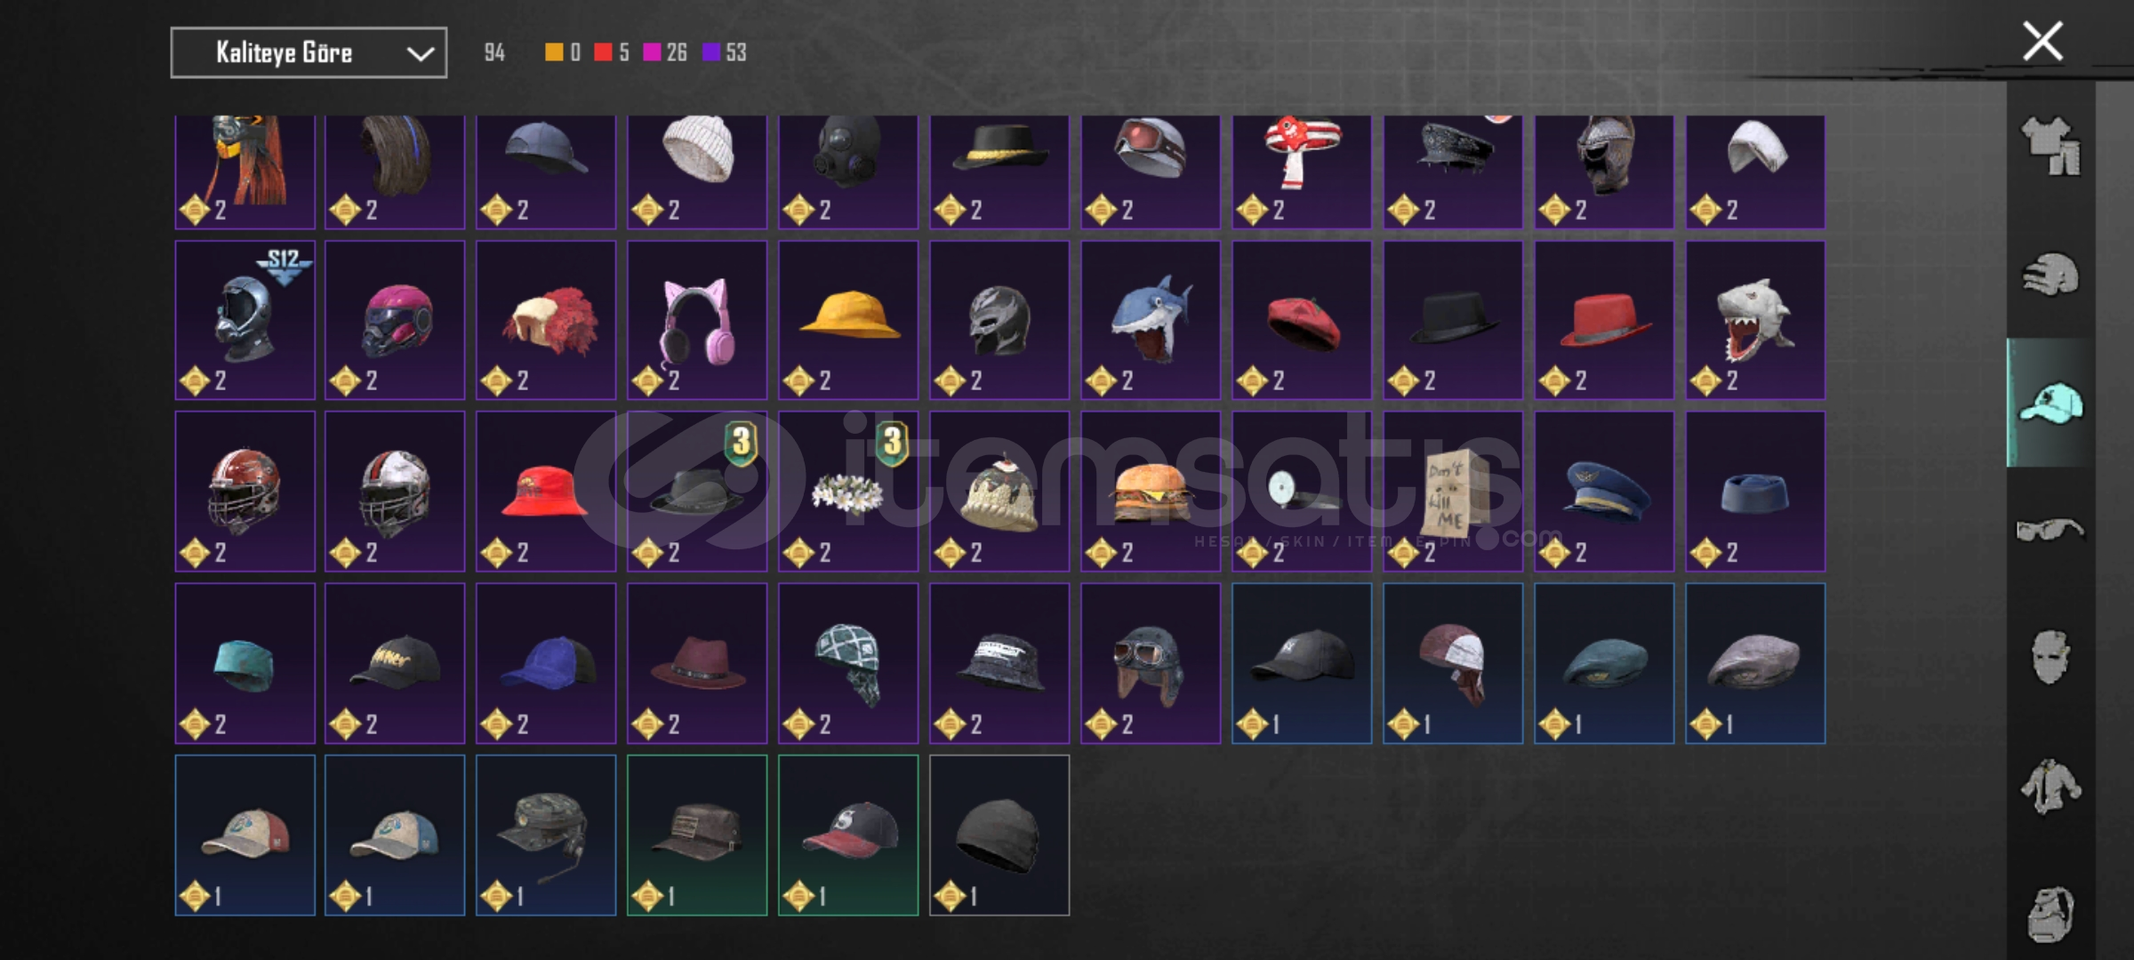Select the pink cat-ear headphones item
This screenshot has height=960, width=2134.
[697, 320]
